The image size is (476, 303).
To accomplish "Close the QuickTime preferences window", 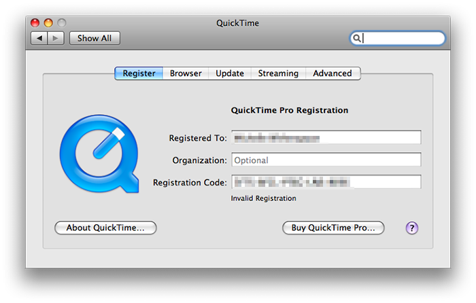I will (35, 23).
